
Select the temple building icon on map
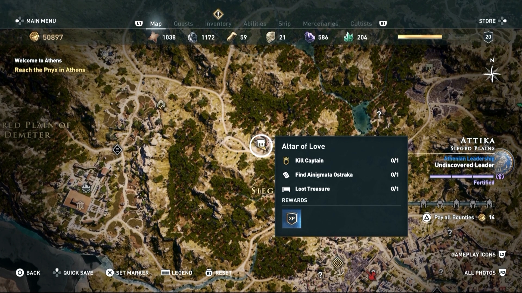(80, 206)
